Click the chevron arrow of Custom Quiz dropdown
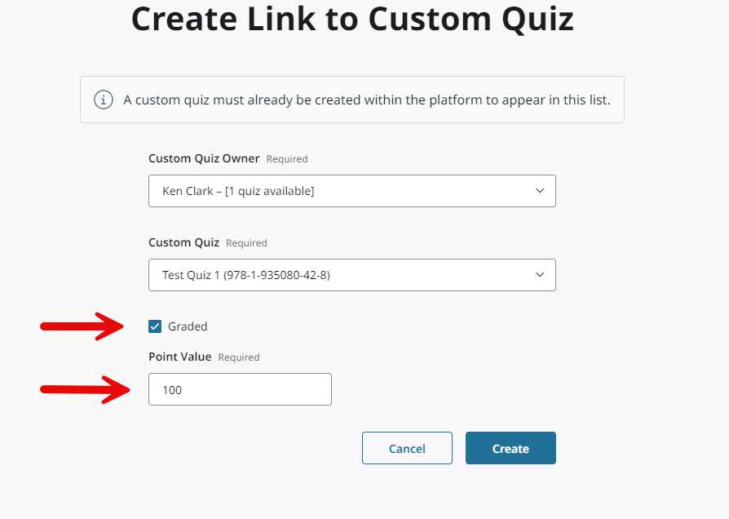 540,275
